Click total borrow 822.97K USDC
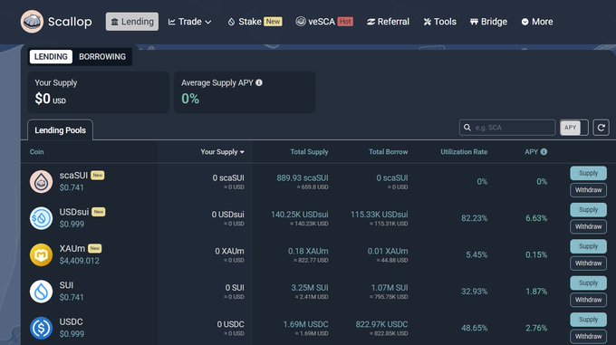 [x=381, y=324]
